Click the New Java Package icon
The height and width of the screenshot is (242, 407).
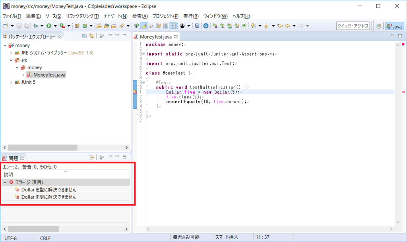pyautogui.click(x=77, y=26)
